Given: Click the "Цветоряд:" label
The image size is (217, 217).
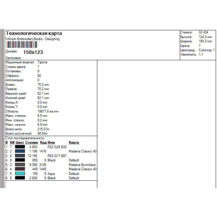Looking at the screenshot, I should (x=188, y=50).
